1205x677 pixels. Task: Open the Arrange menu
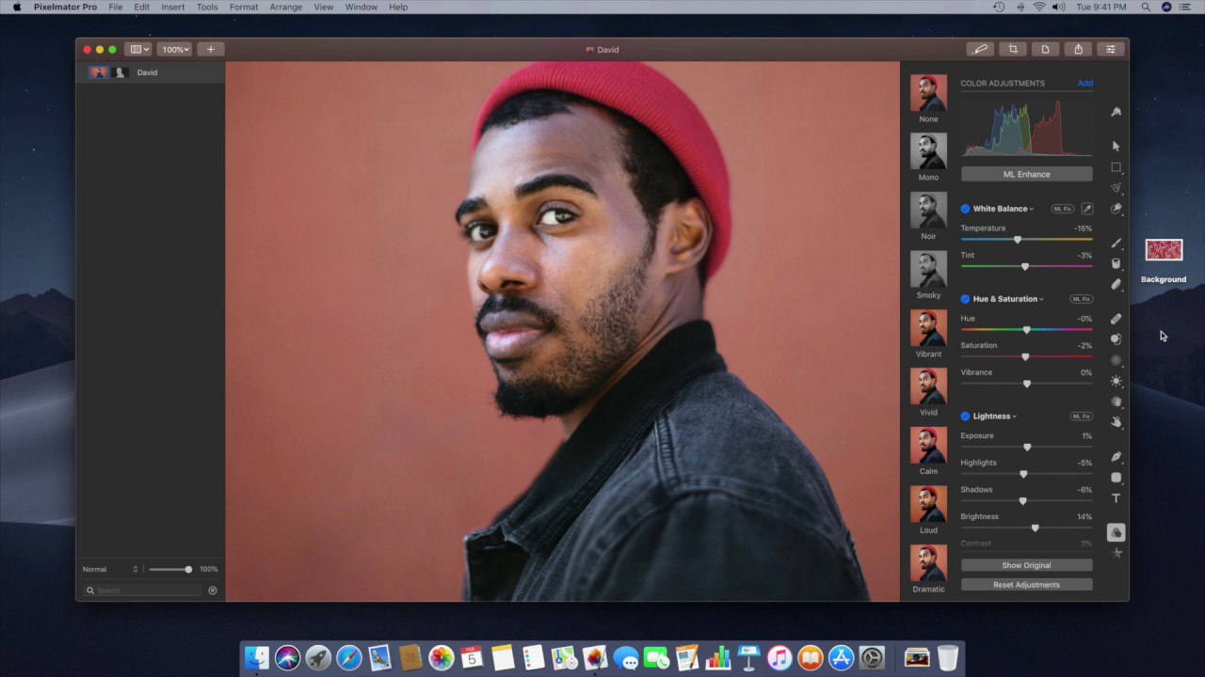point(285,7)
